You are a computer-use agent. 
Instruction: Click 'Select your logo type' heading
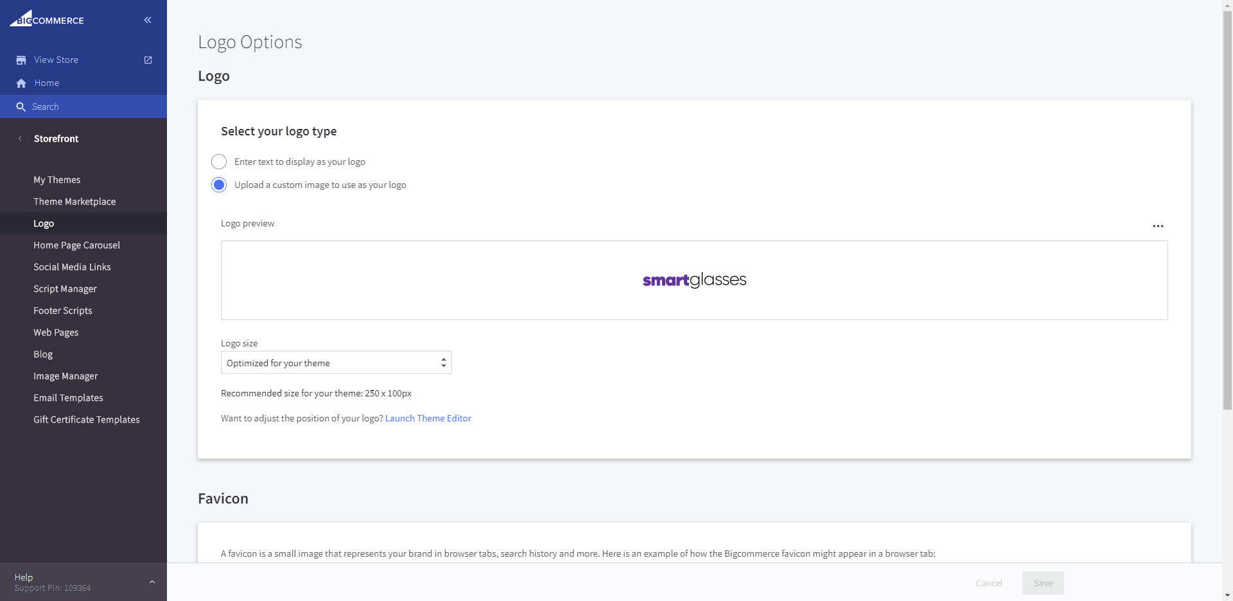pyautogui.click(x=279, y=131)
